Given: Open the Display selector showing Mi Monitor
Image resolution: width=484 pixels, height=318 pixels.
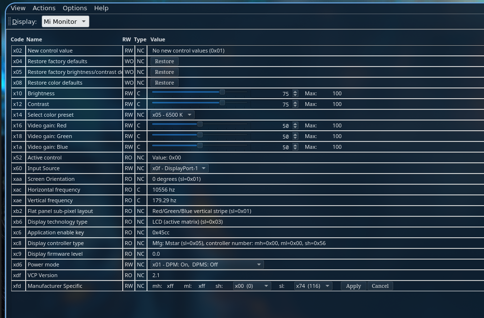Looking at the screenshot, I should (66, 21).
